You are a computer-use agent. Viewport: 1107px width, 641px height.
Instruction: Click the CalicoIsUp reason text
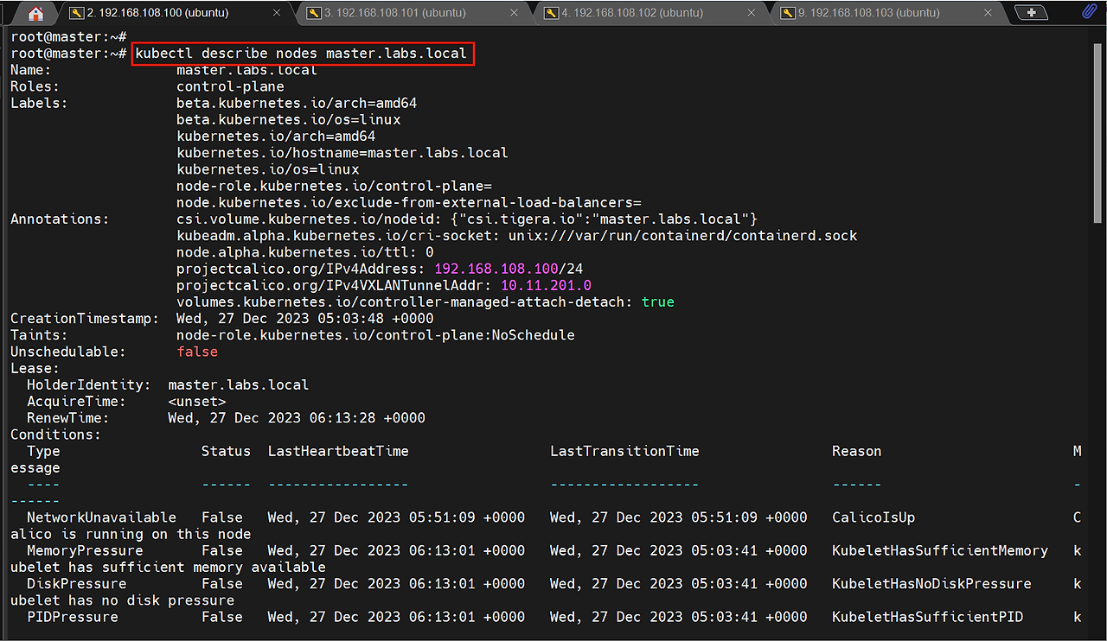pyautogui.click(x=873, y=517)
